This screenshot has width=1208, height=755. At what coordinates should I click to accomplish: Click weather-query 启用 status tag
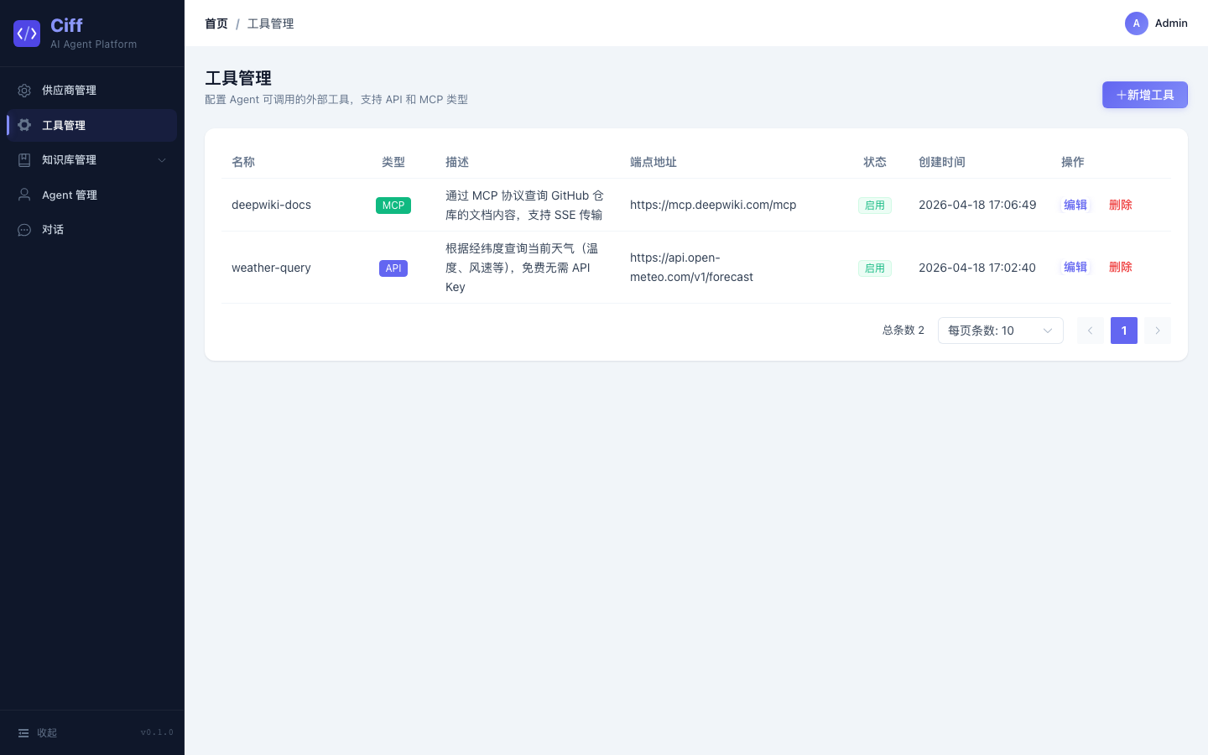[875, 268]
